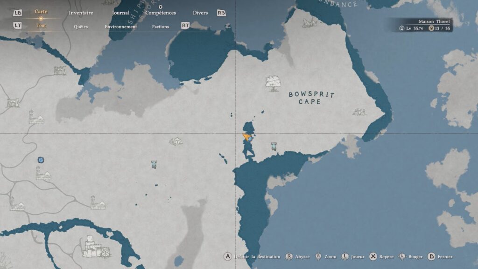Viewport: 478px width, 269px height.
Task: Select the gate icon at the western map edge
Action: [13, 103]
